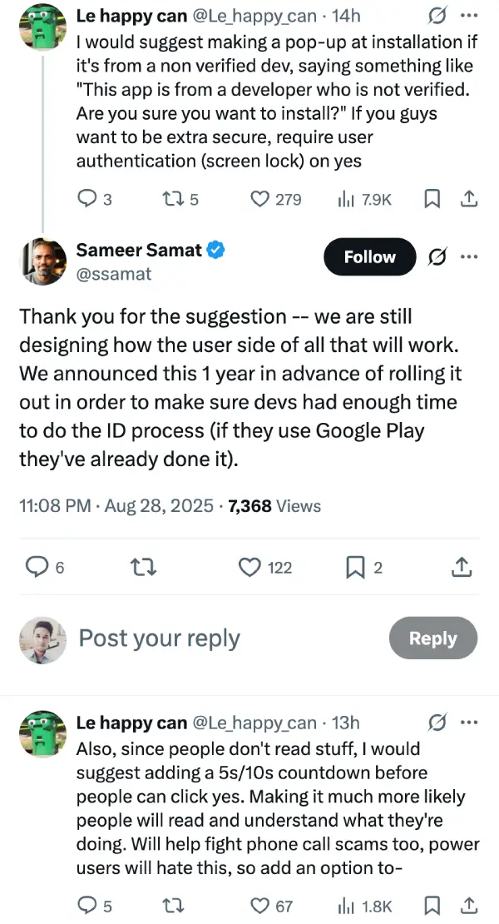Screen dimensions: 499x924
Task: Open the Grok icon on the first tweet
Action: click(x=437, y=16)
